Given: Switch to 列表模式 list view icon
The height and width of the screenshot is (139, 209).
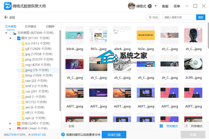Looking at the screenshot, I should 186,126.
